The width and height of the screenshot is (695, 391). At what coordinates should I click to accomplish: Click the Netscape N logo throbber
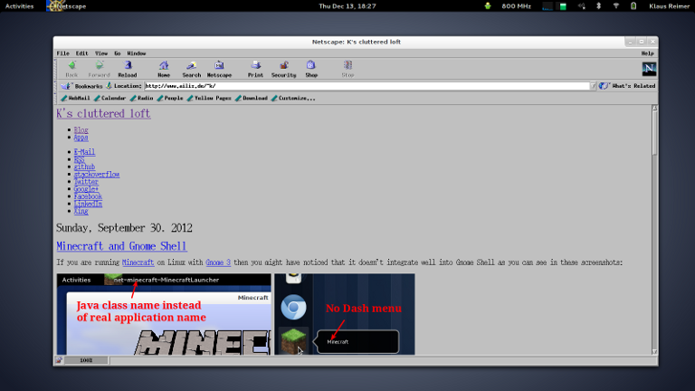649,69
